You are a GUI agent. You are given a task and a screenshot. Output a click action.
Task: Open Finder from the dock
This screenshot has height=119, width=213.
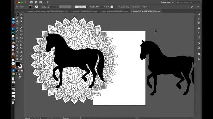(x=13, y=19)
